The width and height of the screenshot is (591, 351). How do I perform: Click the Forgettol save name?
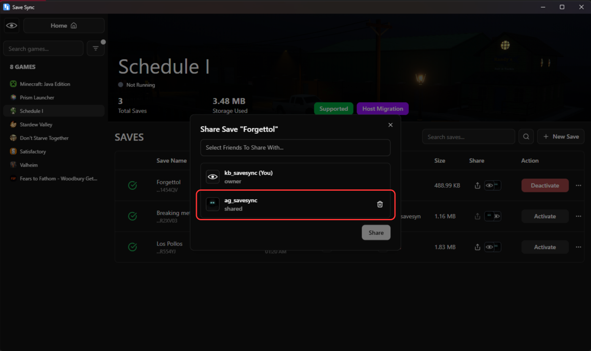(x=169, y=182)
